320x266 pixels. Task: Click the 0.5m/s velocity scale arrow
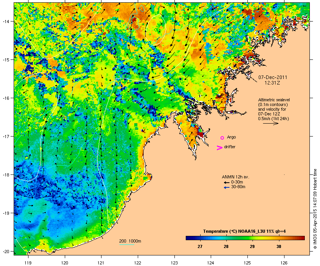(271, 123)
